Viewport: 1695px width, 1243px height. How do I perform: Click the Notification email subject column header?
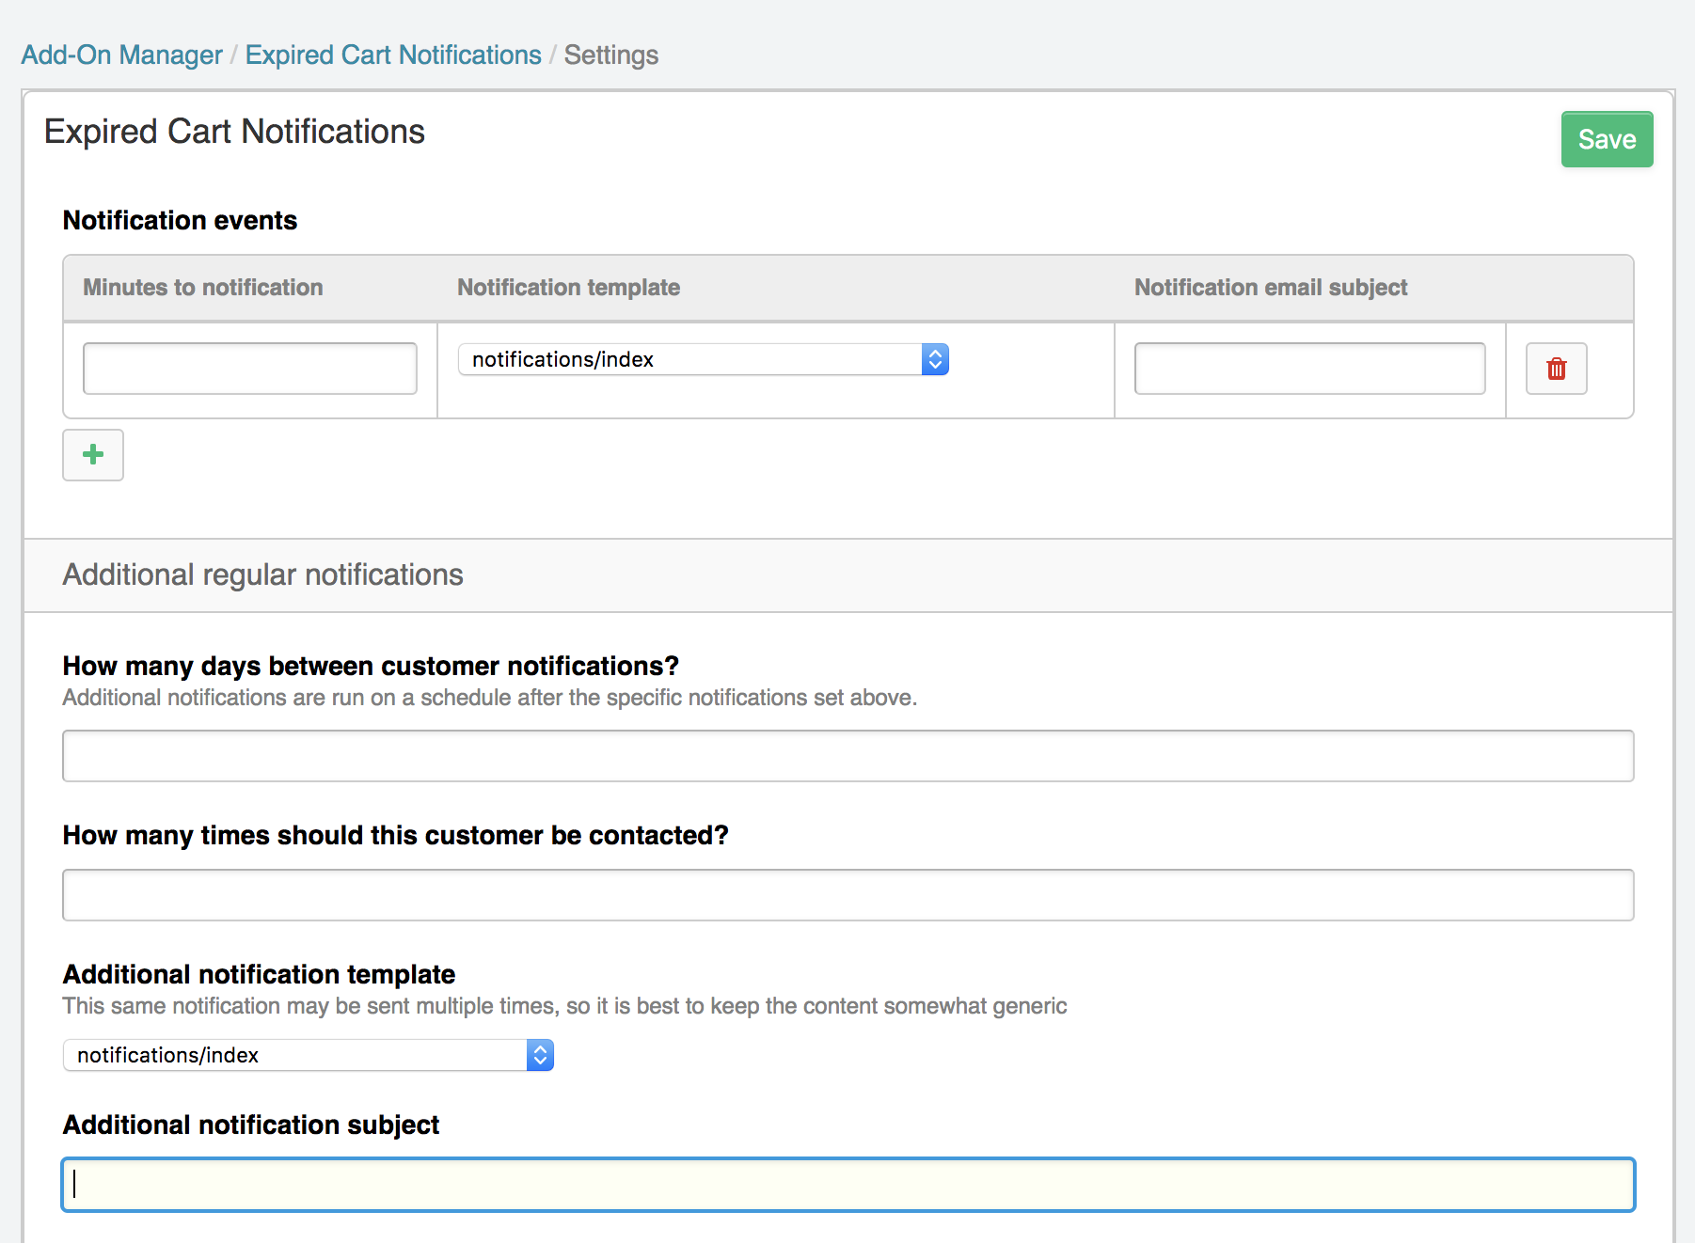pyautogui.click(x=1271, y=288)
